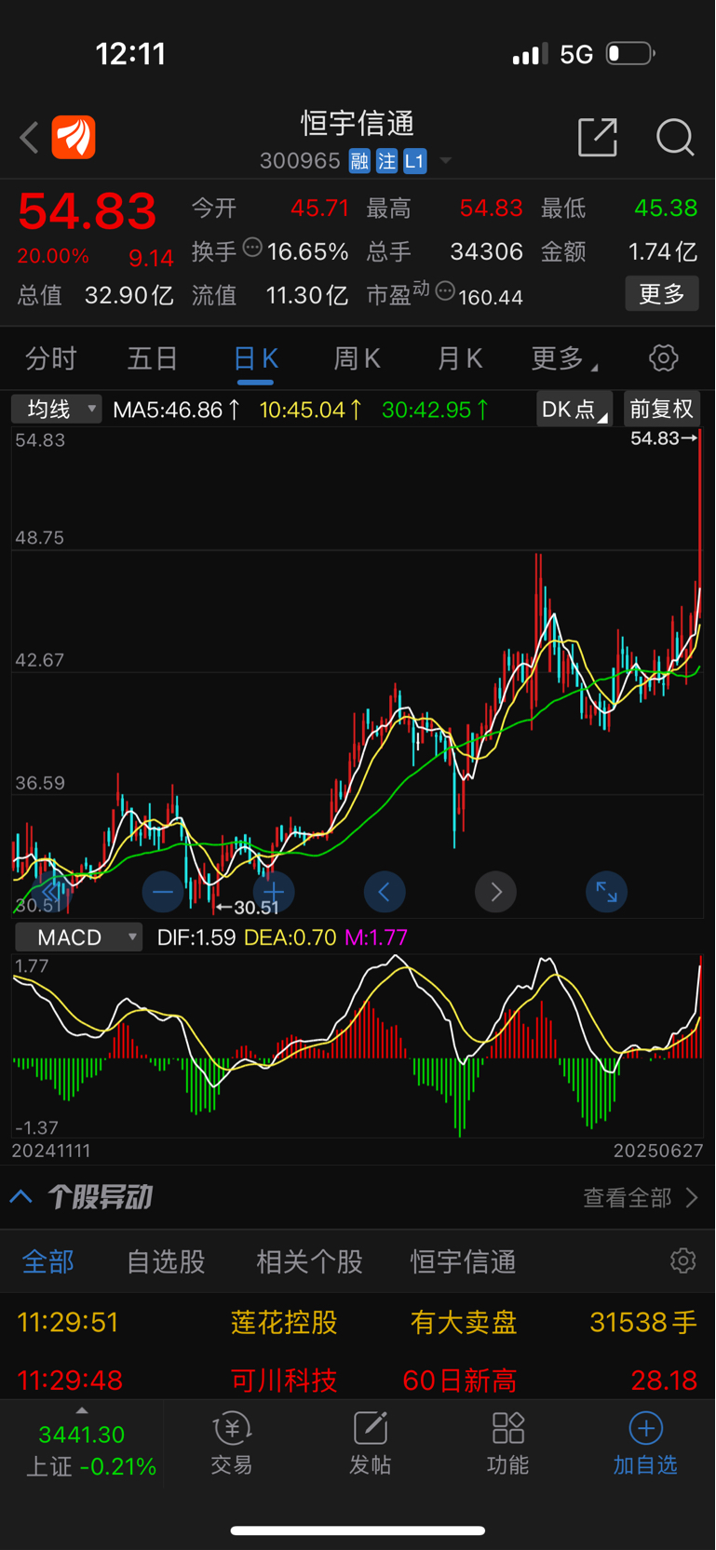The image size is (716, 1550).
Task: Open info icon next to 市盈动
Action: [445, 291]
